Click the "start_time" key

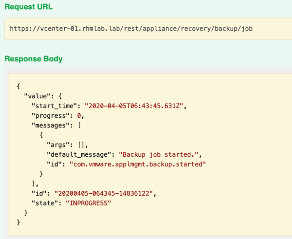54,106
